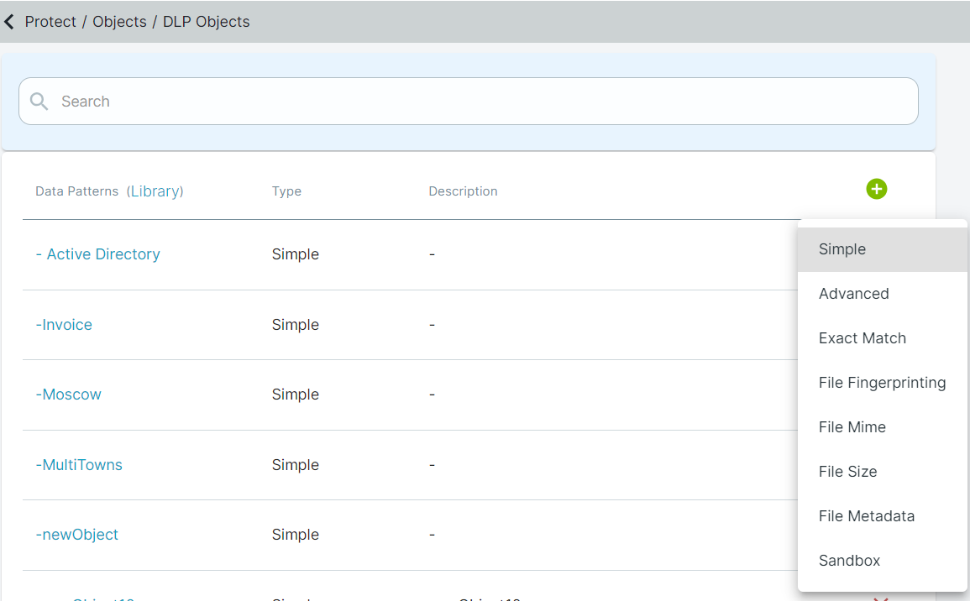This screenshot has width=970, height=601.
Task: Click the Type column header
Action: click(x=286, y=191)
